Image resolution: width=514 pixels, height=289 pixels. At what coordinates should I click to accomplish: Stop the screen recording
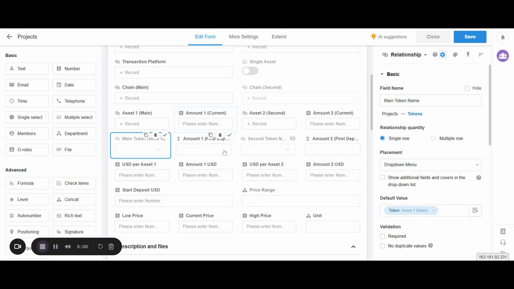[43, 246]
